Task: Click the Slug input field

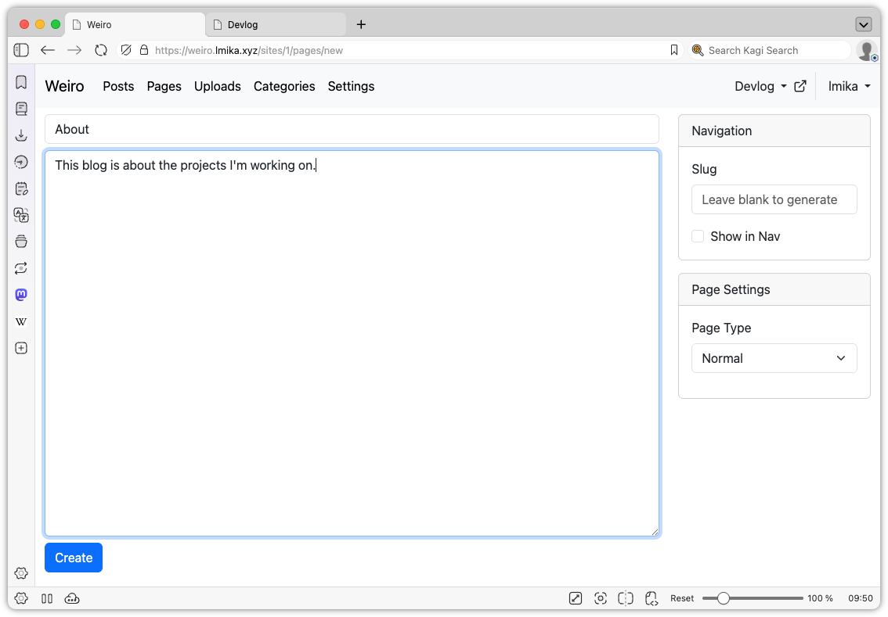Action: tap(774, 199)
